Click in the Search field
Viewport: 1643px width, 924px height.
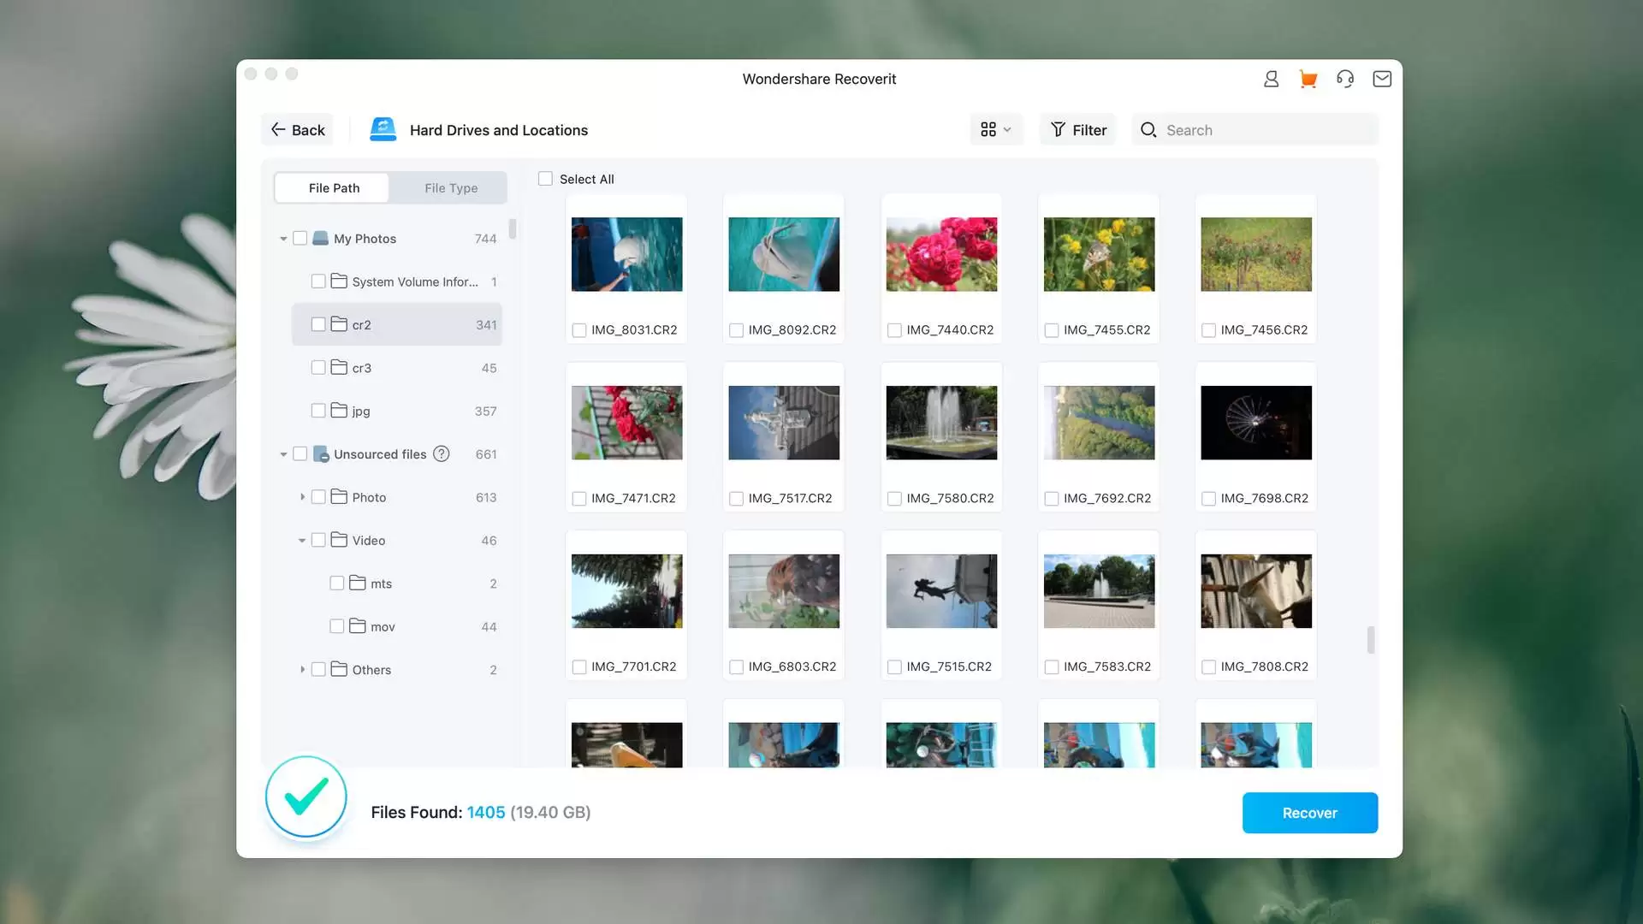(1254, 130)
